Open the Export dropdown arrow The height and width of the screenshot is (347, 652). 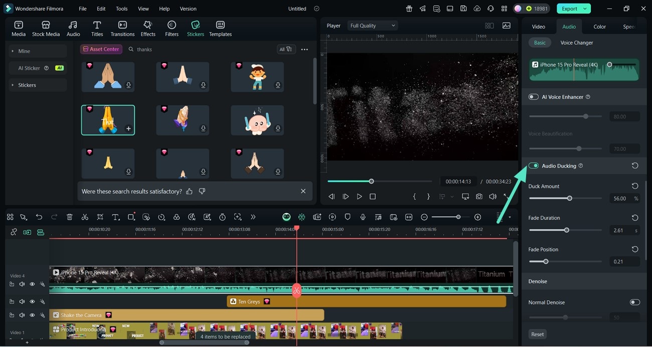coord(585,9)
